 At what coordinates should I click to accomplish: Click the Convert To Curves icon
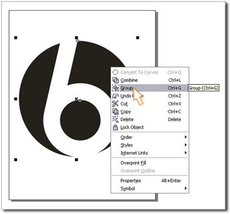point(116,72)
